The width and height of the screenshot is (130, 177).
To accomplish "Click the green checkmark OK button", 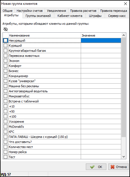I will click(x=96, y=167).
